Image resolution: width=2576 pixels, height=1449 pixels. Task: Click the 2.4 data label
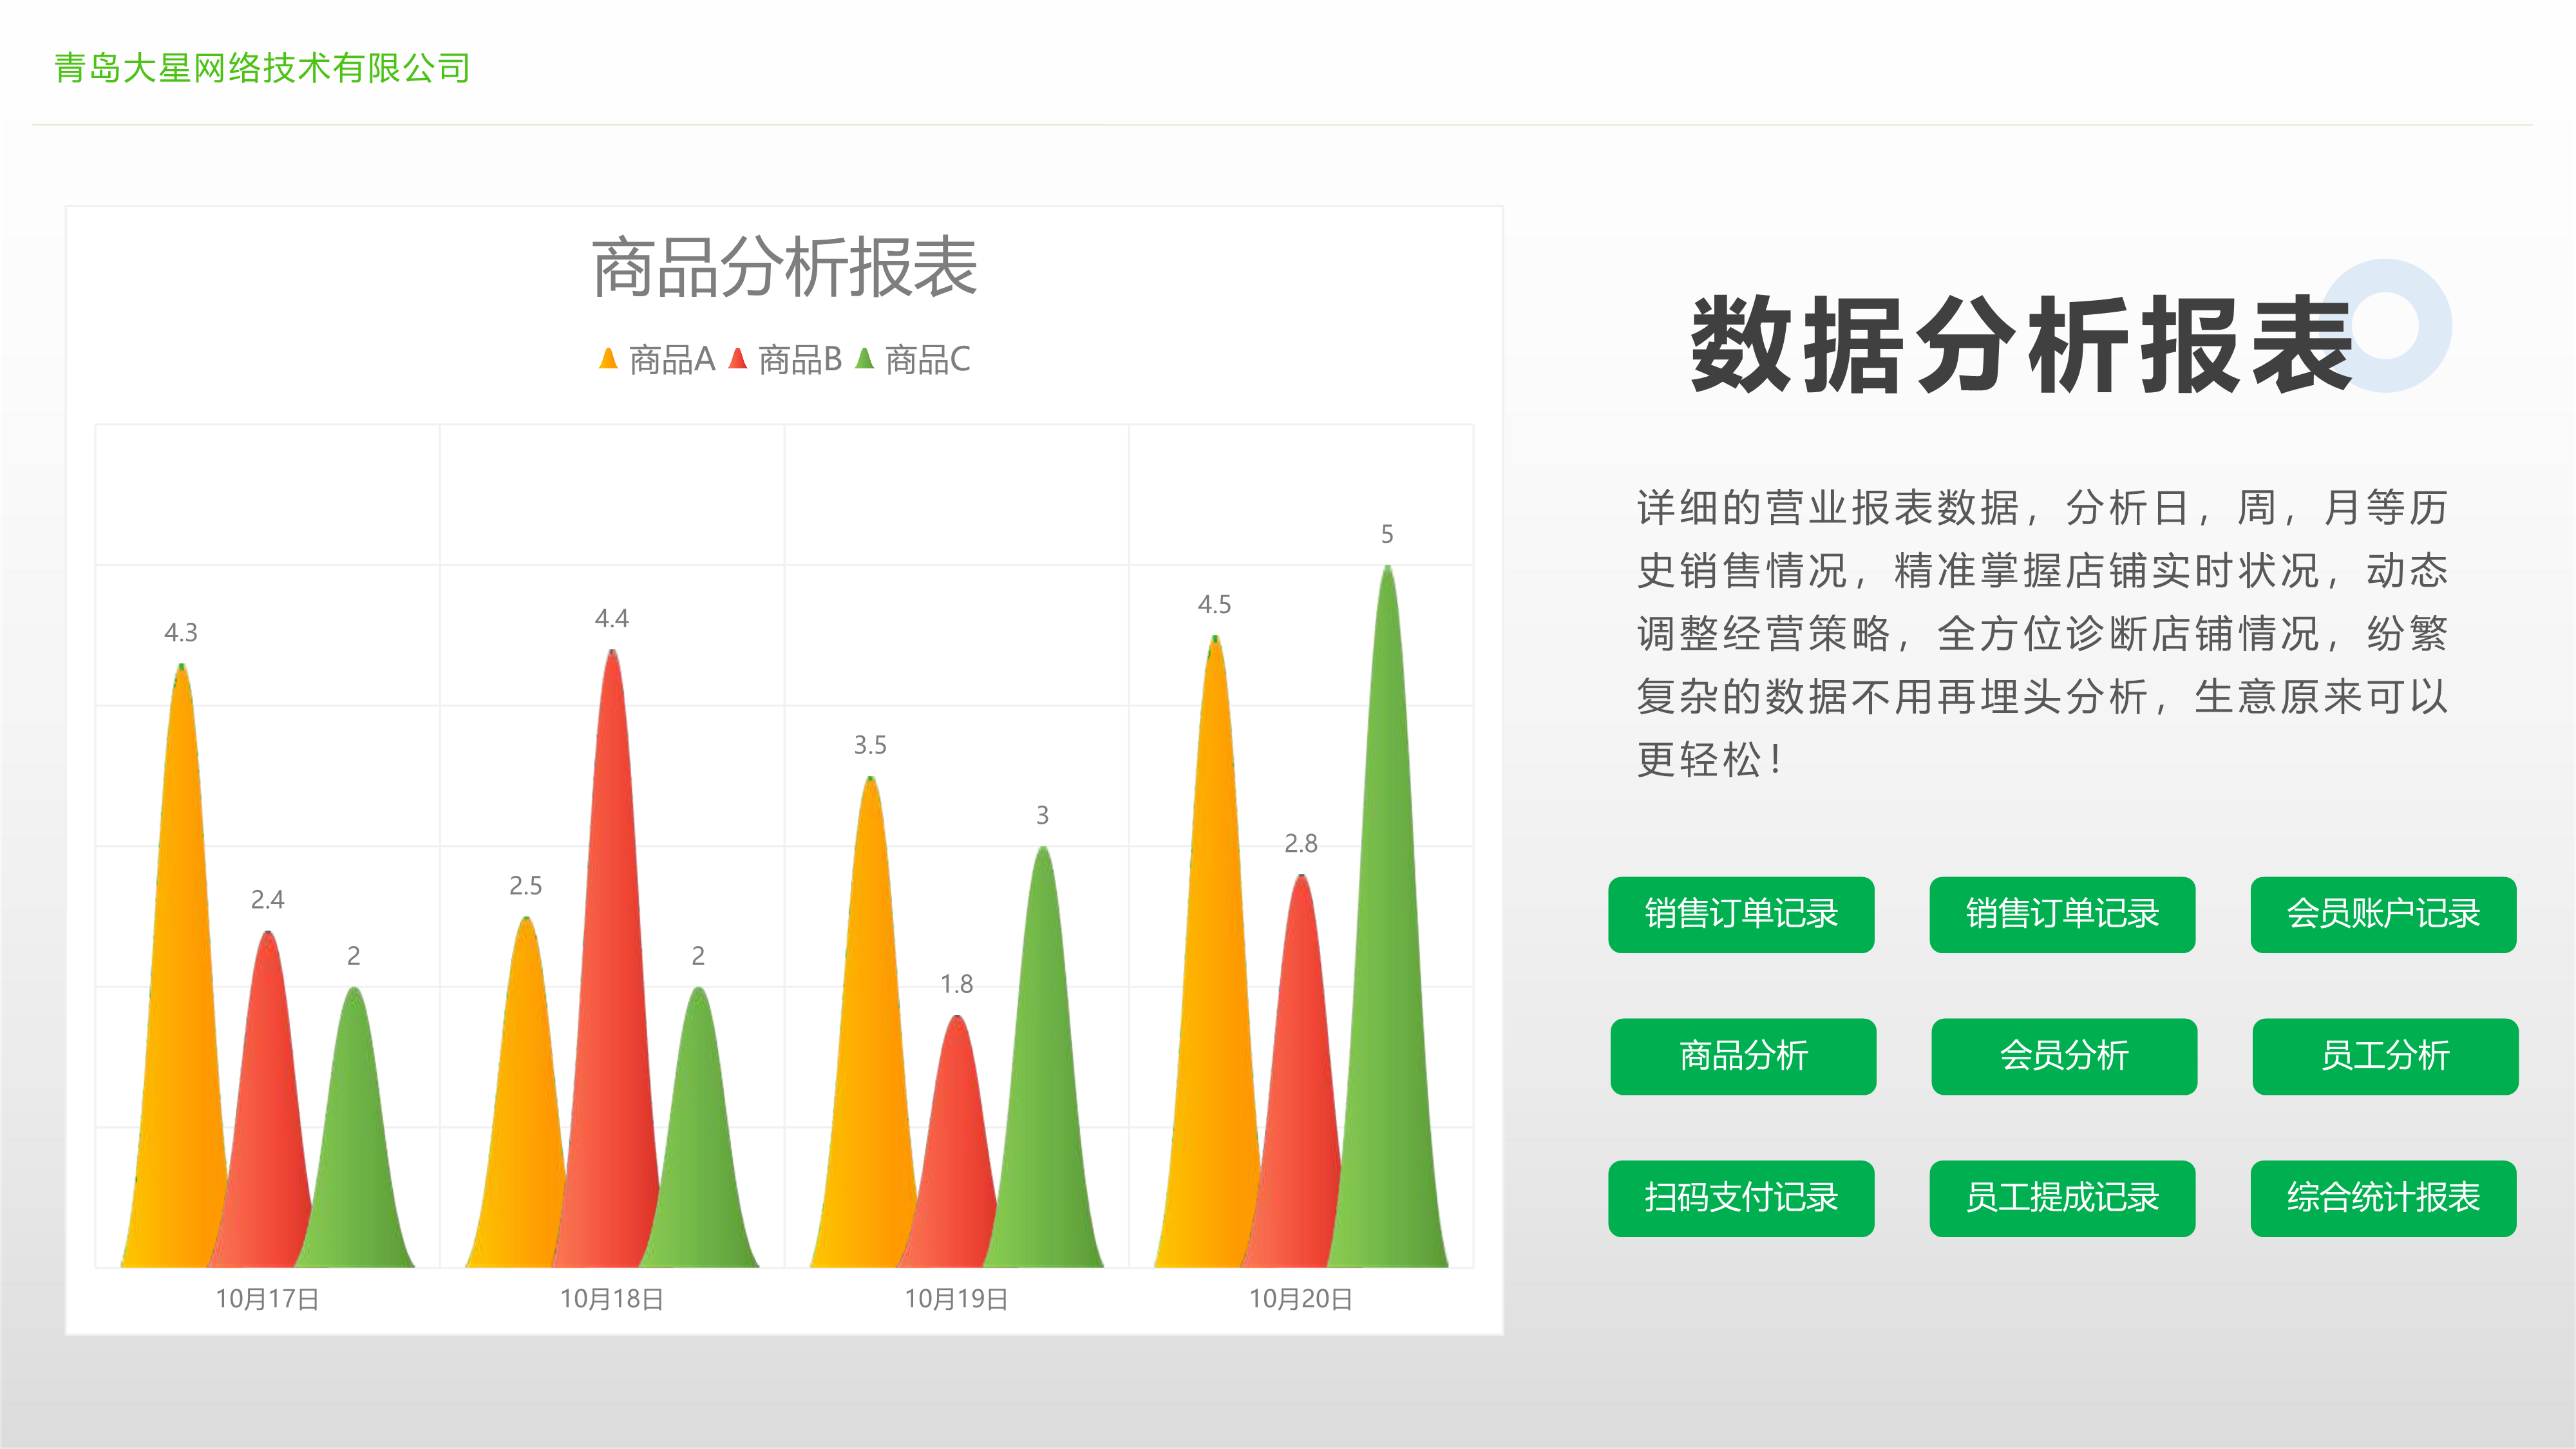pos(267,900)
